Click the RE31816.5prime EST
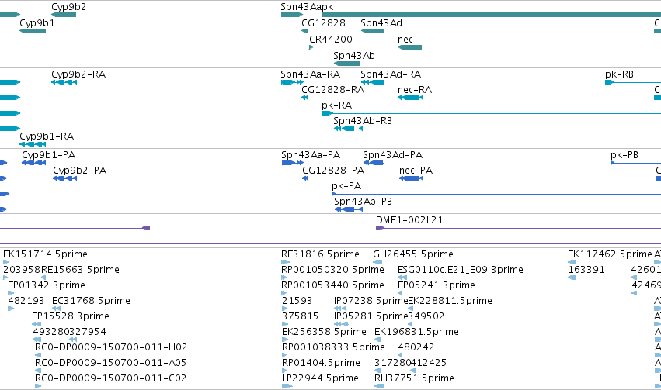The width and height of the screenshot is (661, 390). coord(285,262)
